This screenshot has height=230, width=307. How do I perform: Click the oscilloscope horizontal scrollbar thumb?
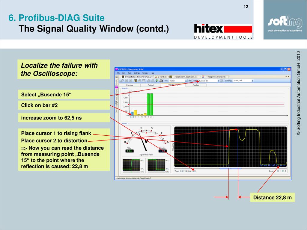(x=230, y=168)
